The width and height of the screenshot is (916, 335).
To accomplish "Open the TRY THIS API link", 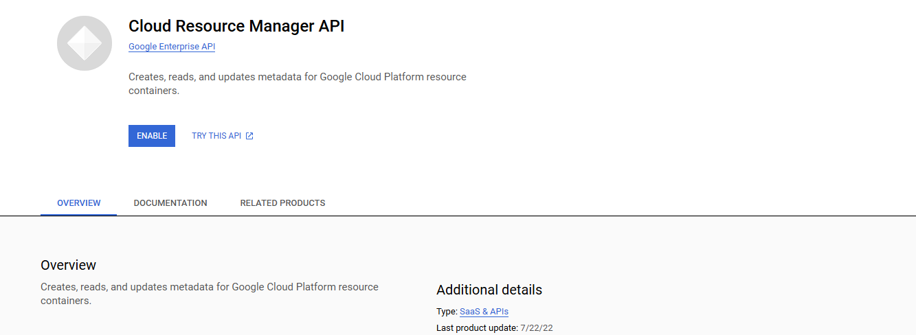I will (216, 136).
